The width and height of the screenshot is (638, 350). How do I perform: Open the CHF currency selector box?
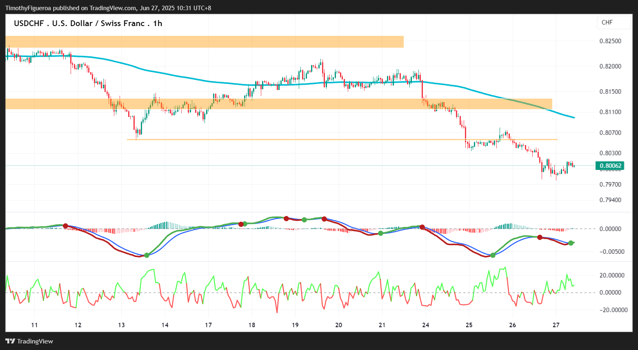[614, 22]
